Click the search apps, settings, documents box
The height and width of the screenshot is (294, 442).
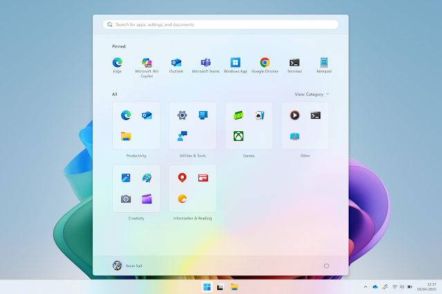coord(221,24)
